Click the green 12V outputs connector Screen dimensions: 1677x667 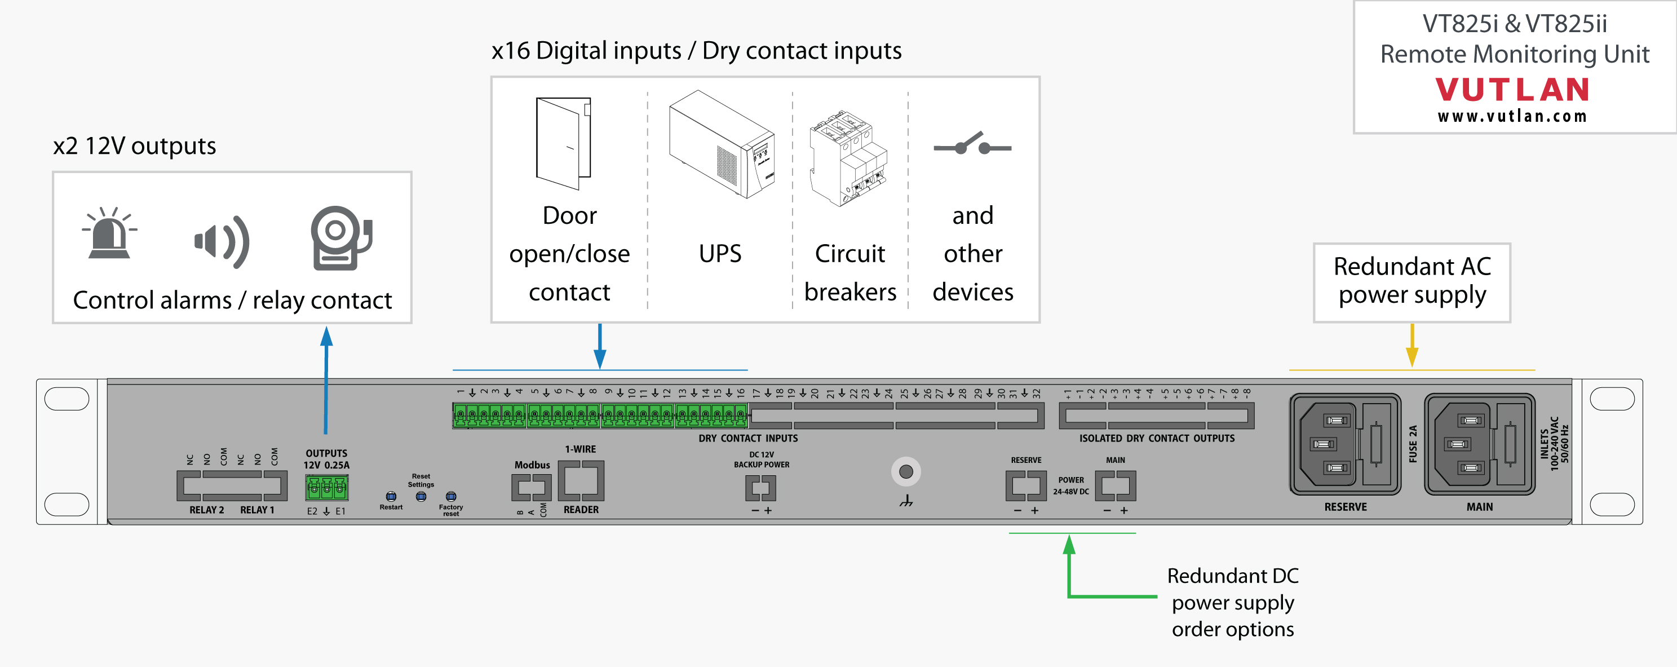(327, 487)
